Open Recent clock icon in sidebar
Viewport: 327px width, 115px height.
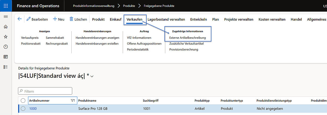[5, 47]
